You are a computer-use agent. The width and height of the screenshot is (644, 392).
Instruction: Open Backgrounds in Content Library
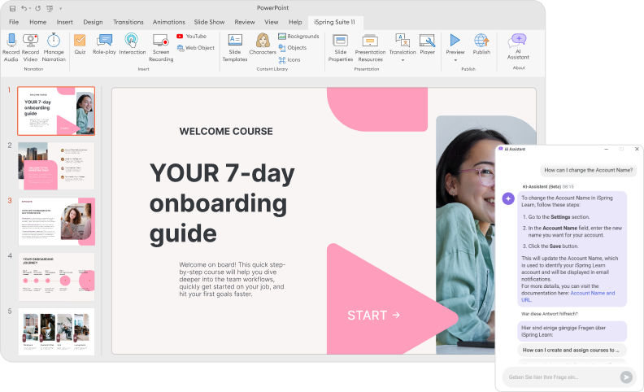298,36
